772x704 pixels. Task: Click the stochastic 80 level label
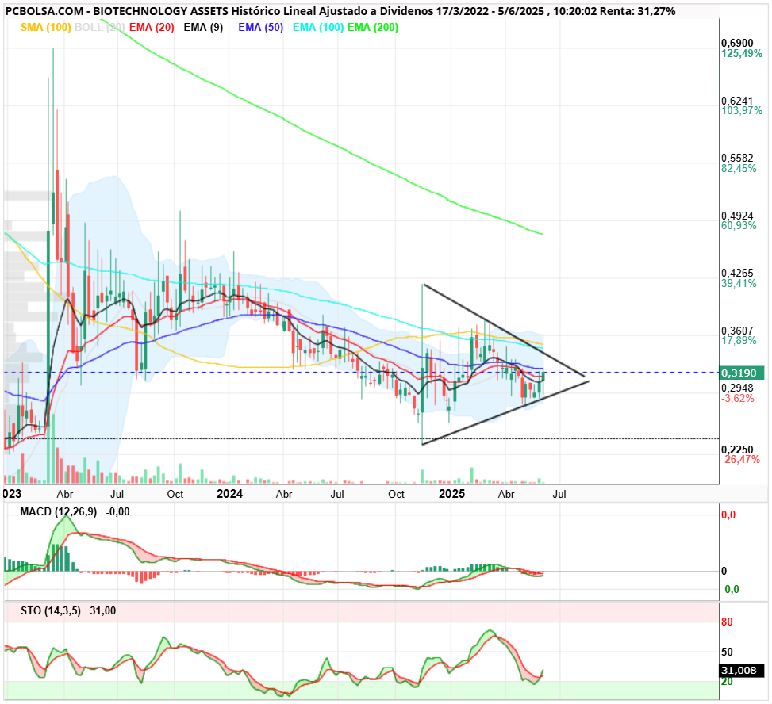pos(727,622)
